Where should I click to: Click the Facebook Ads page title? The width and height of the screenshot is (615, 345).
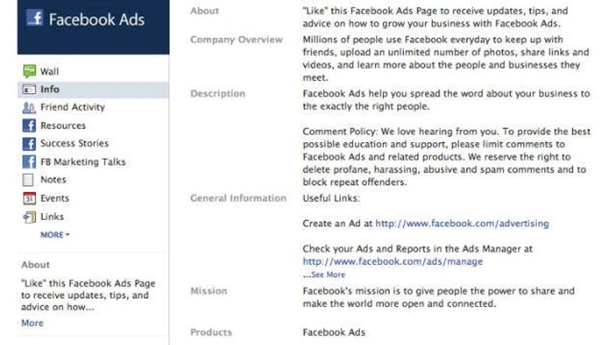tap(97, 20)
